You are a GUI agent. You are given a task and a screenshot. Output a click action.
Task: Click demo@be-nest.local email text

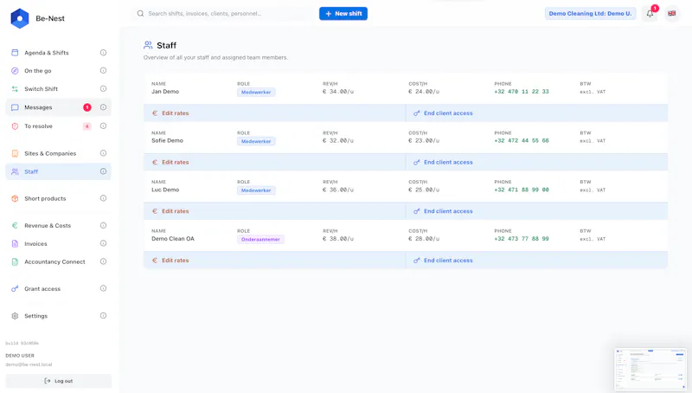pos(29,364)
